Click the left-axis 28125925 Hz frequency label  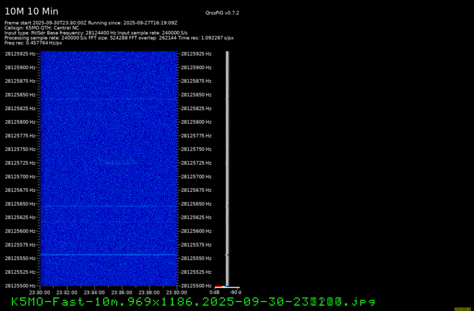[20, 53]
